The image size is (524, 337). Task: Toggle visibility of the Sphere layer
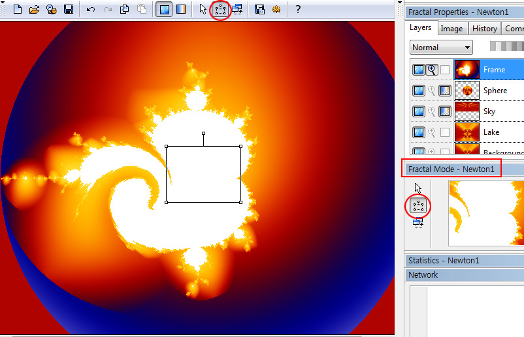tap(419, 91)
